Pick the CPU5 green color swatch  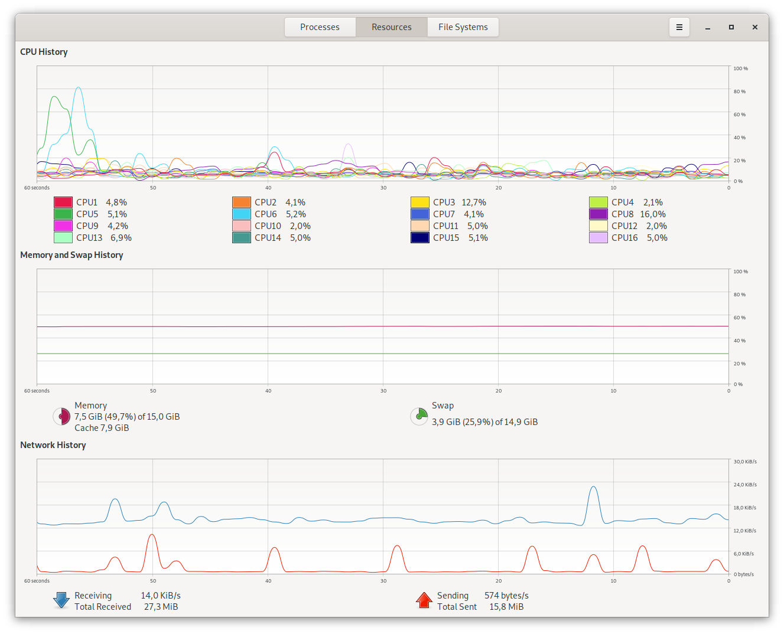(63, 214)
